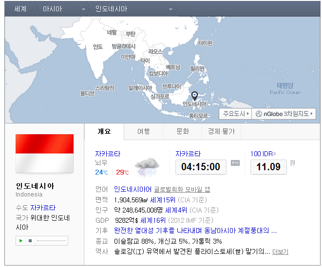Image resolution: width=322 pixels, height=267 pixels.
Task: Click the 100 IDR exchange rate link
Action: (x=263, y=154)
